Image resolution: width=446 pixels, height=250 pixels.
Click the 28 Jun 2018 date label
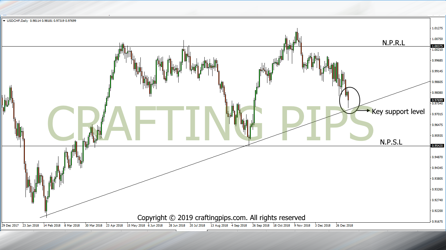[177, 225]
